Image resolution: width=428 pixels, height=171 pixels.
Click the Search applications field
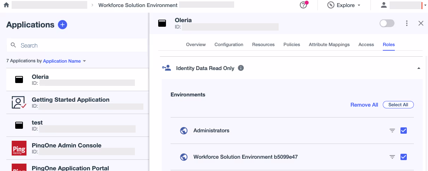pos(77,45)
